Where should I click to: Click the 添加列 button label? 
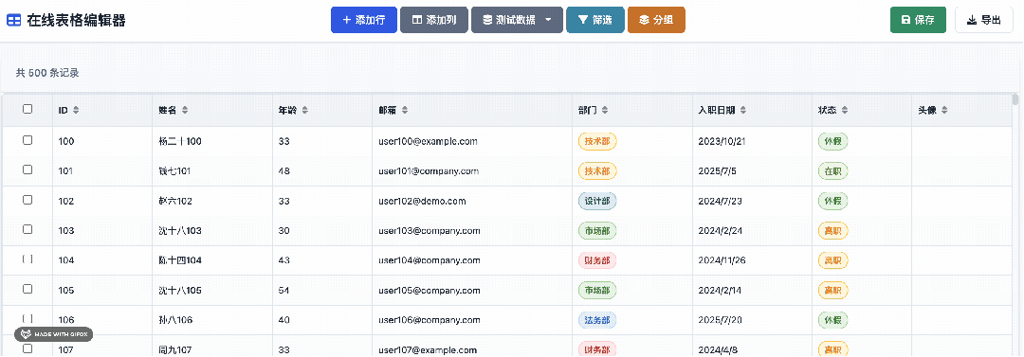tap(441, 20)
